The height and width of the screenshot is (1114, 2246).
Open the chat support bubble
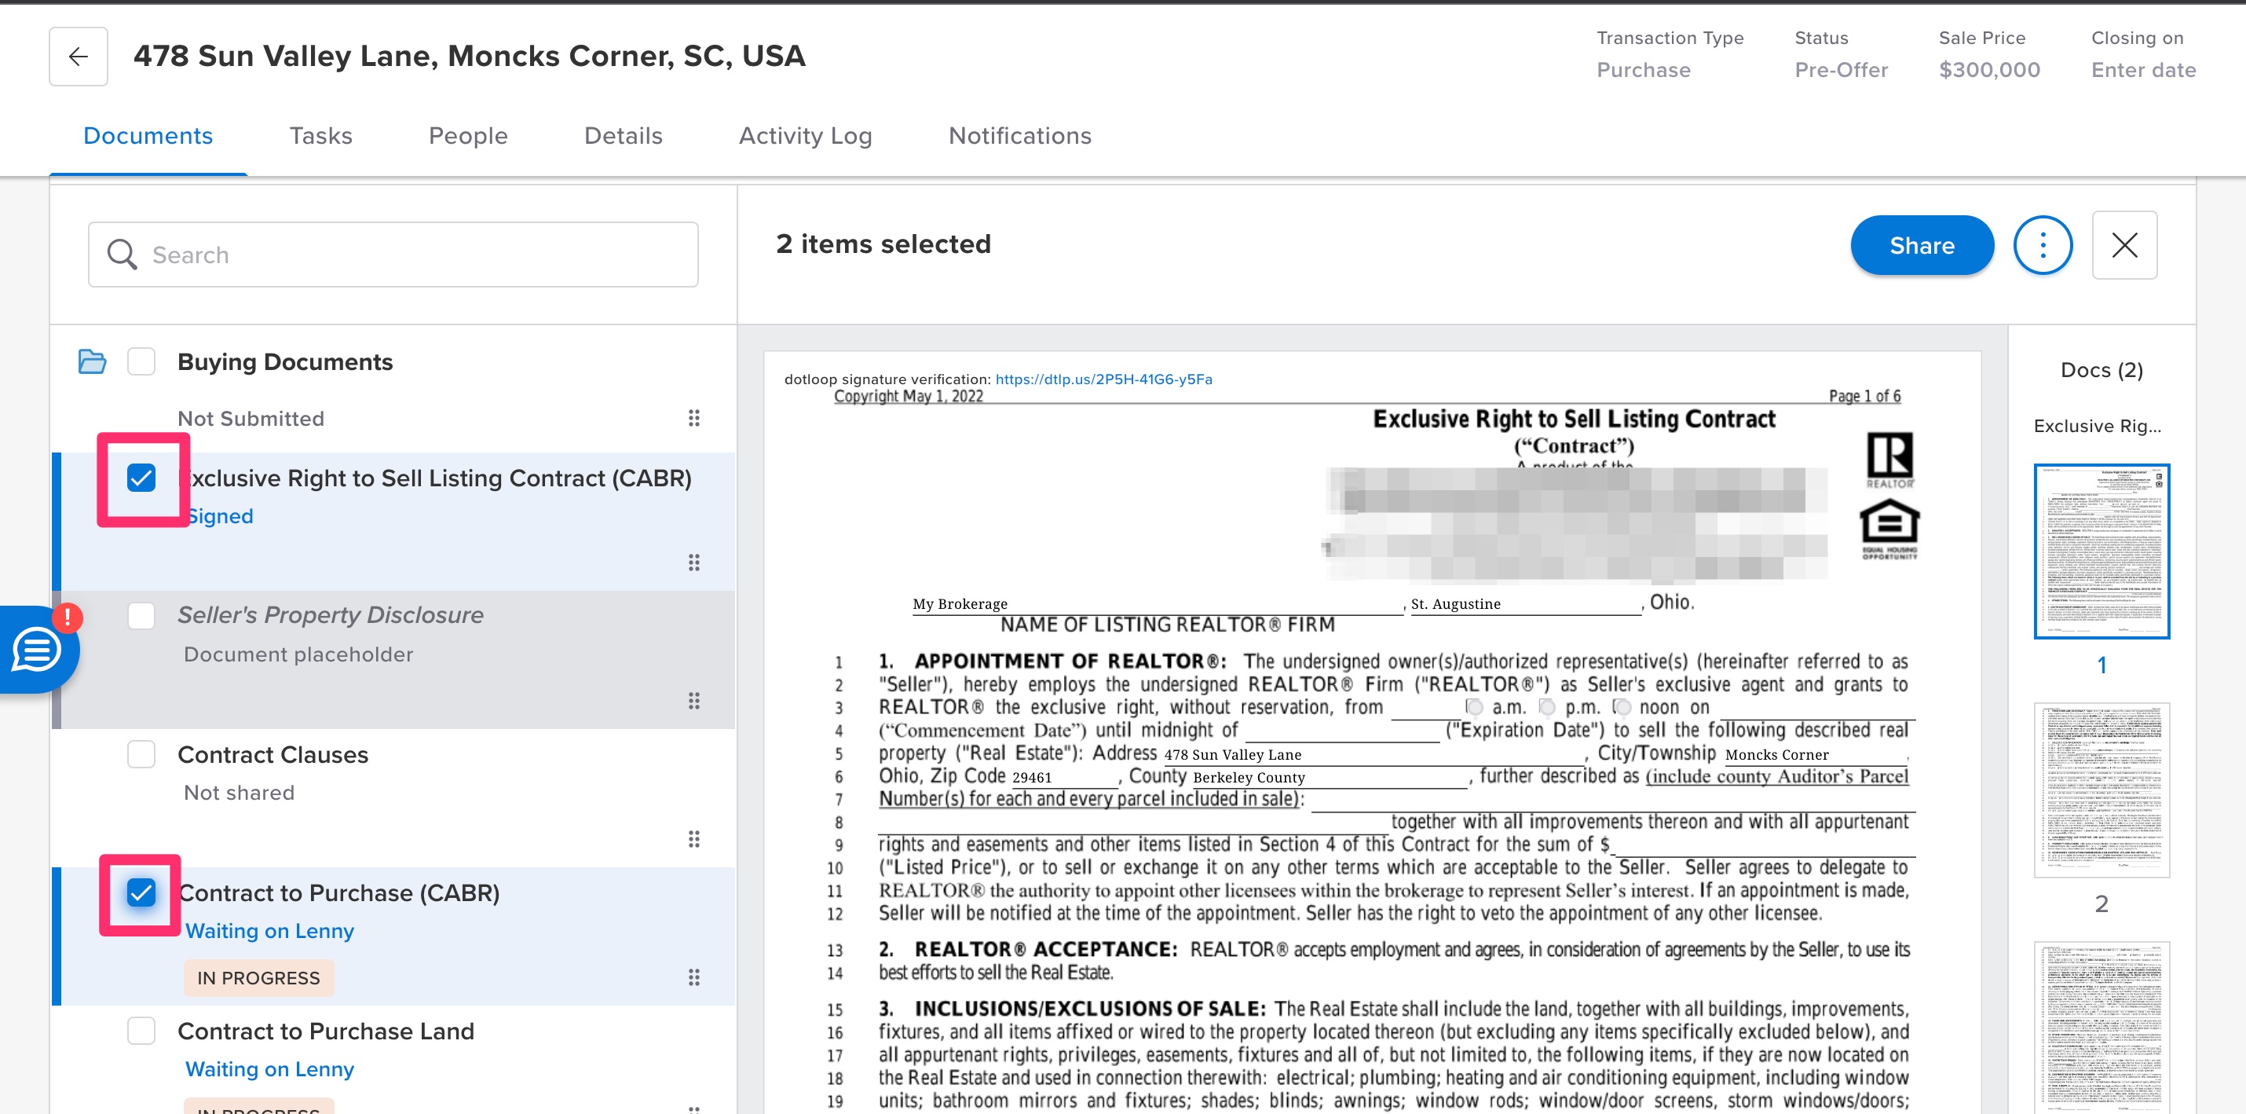click(x=39, y=648)
